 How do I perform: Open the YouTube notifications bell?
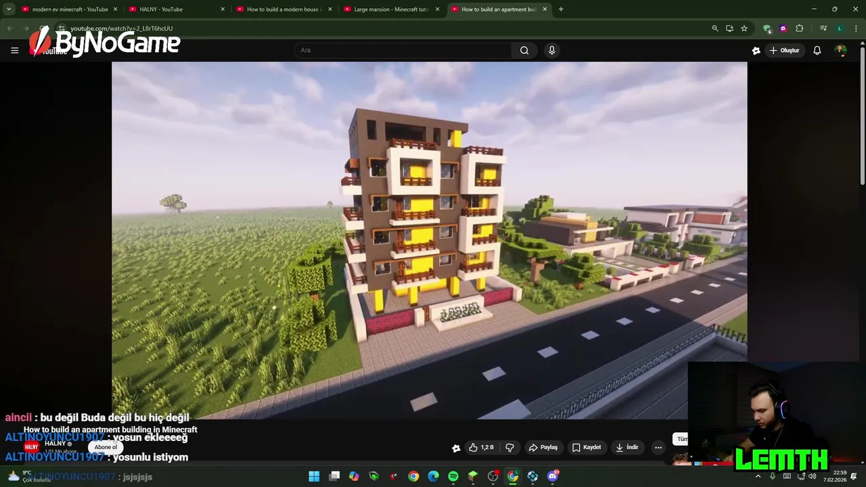817,50
